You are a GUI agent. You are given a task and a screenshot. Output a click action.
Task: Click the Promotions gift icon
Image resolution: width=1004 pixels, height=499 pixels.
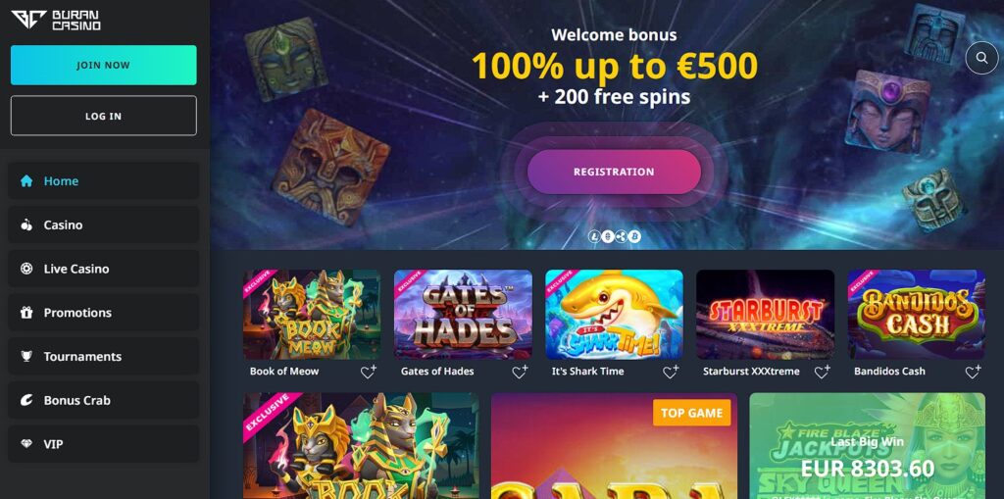click(x=26, y=313)
